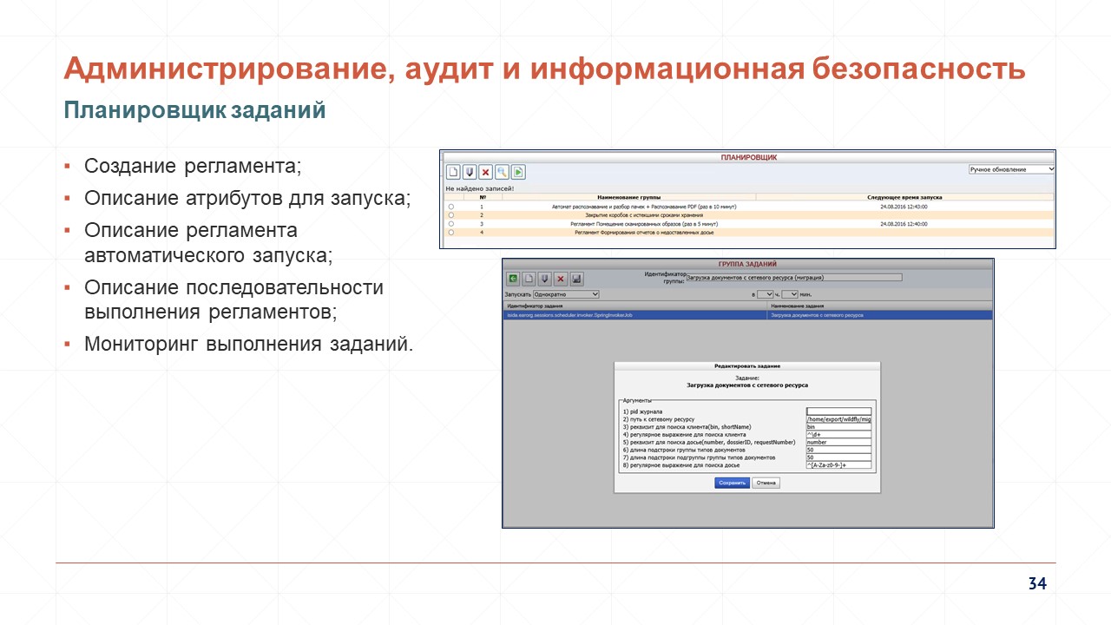Click the field for длина подстроки подгруппы
1111x625 pixels.
(838, 457)
